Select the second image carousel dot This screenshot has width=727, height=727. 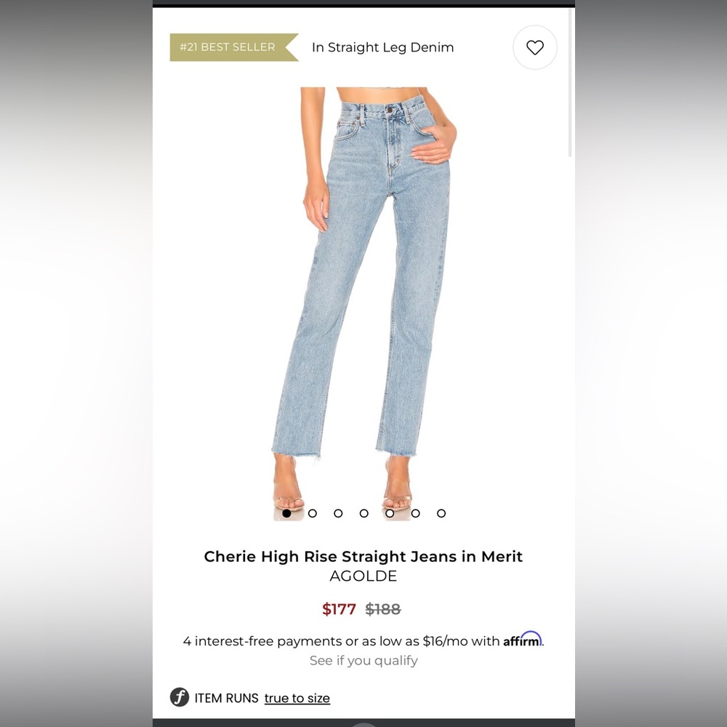(x=313, y=513)
